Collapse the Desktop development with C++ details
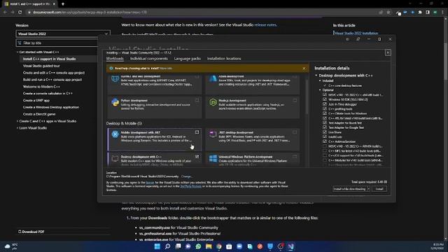This screenshot has width=448, height=252. (x=316, y=76)
